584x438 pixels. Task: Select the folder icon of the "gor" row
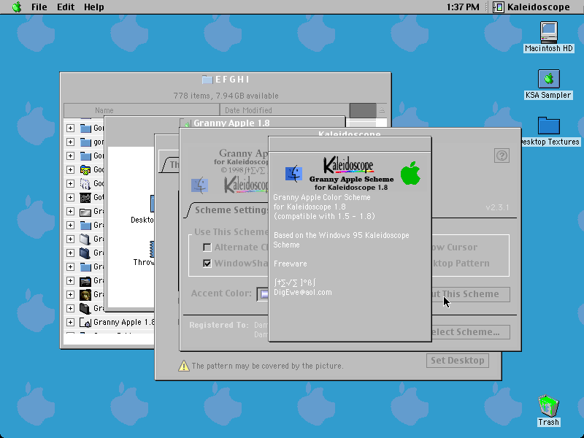[85, 142]
